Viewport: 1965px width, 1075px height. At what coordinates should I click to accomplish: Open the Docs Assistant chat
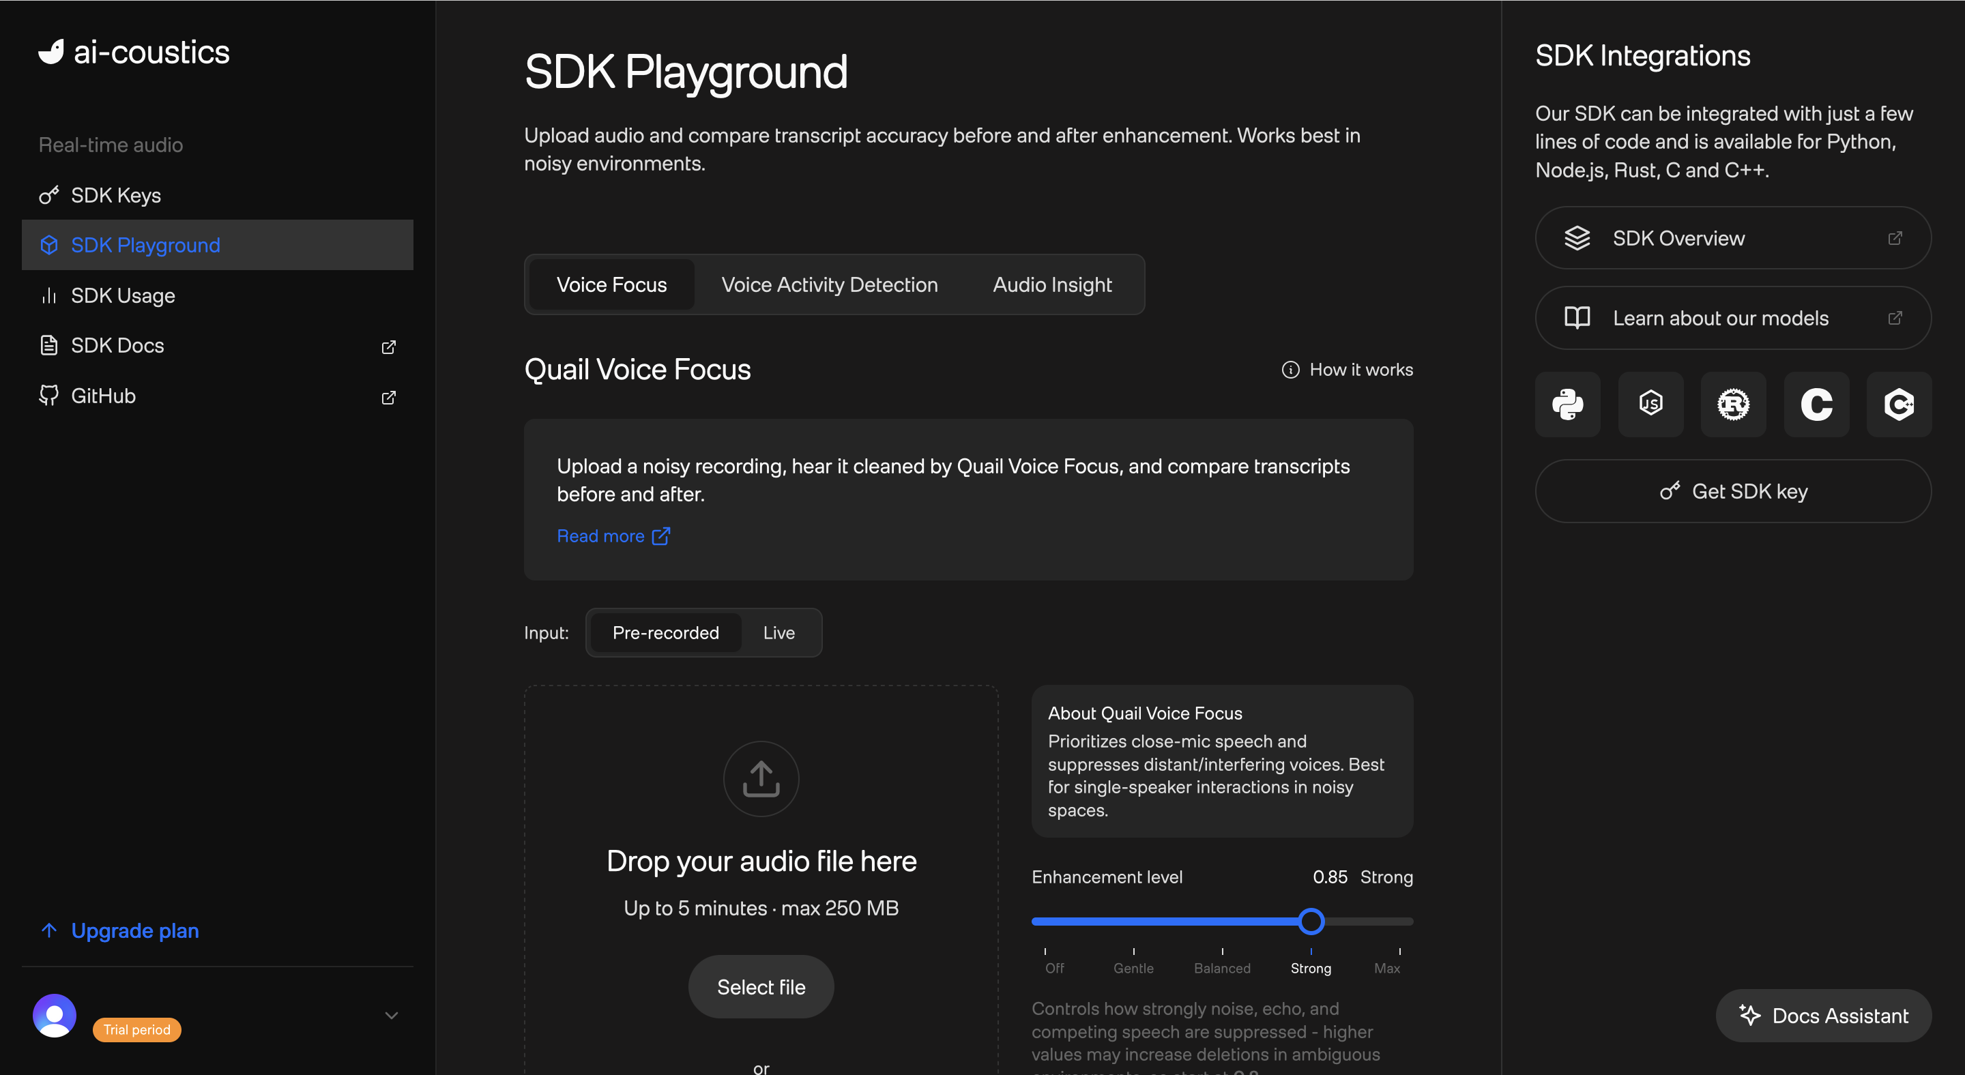pos(1823,1016)
